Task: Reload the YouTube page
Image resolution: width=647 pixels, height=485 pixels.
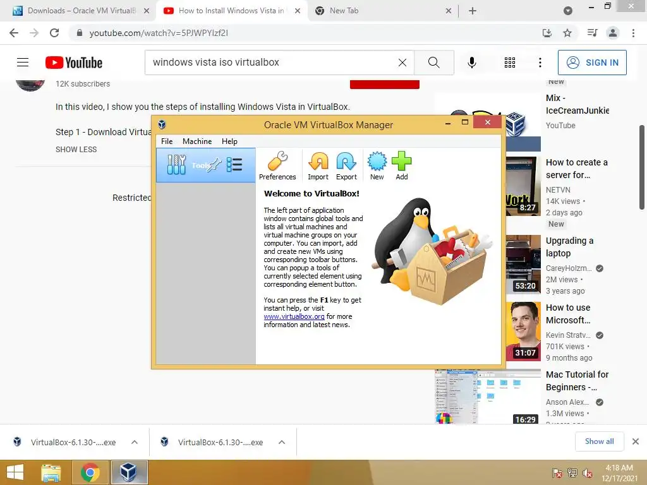Action: point(54,33)
